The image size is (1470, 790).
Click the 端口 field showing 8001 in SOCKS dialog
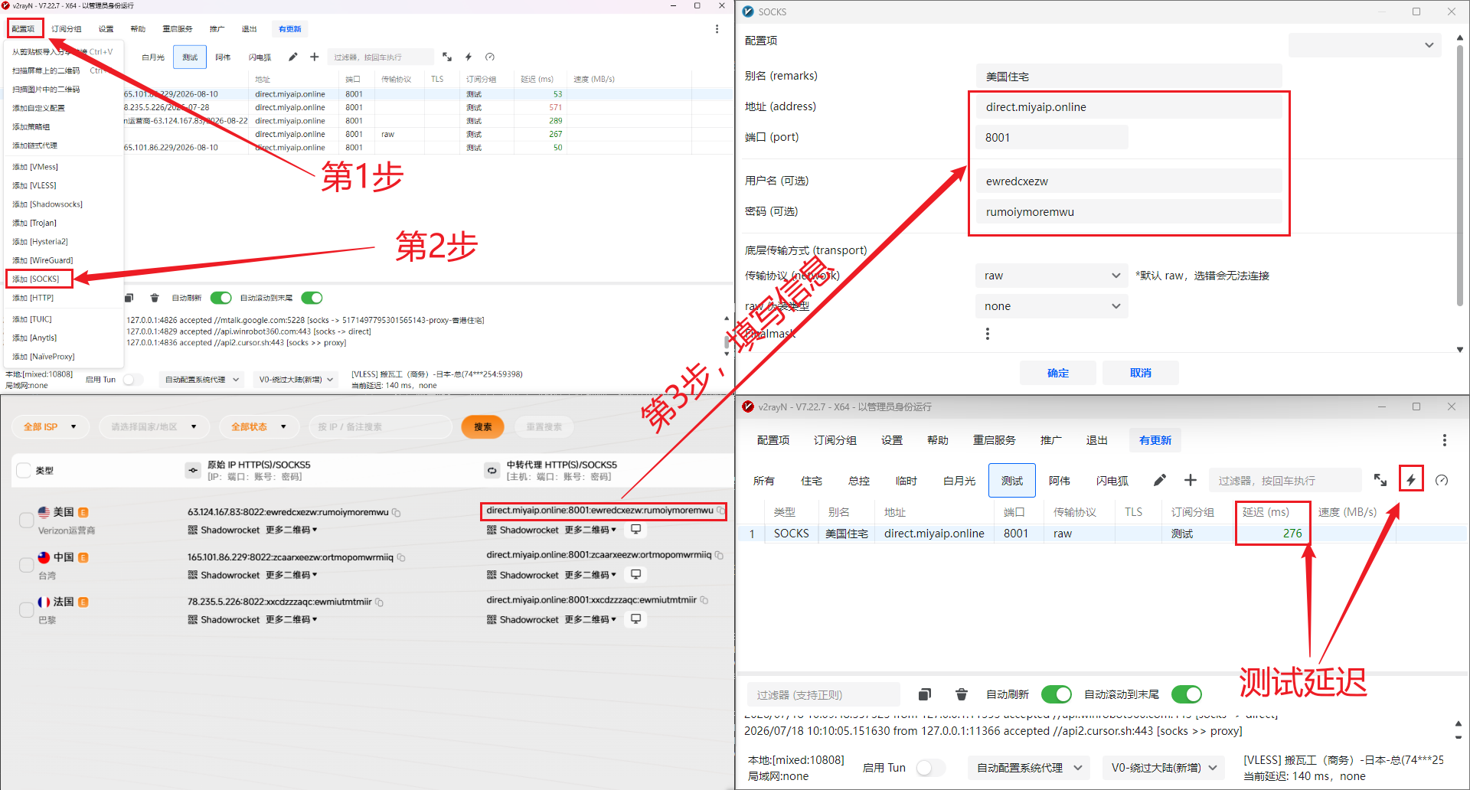click(x=1052, y=138)
